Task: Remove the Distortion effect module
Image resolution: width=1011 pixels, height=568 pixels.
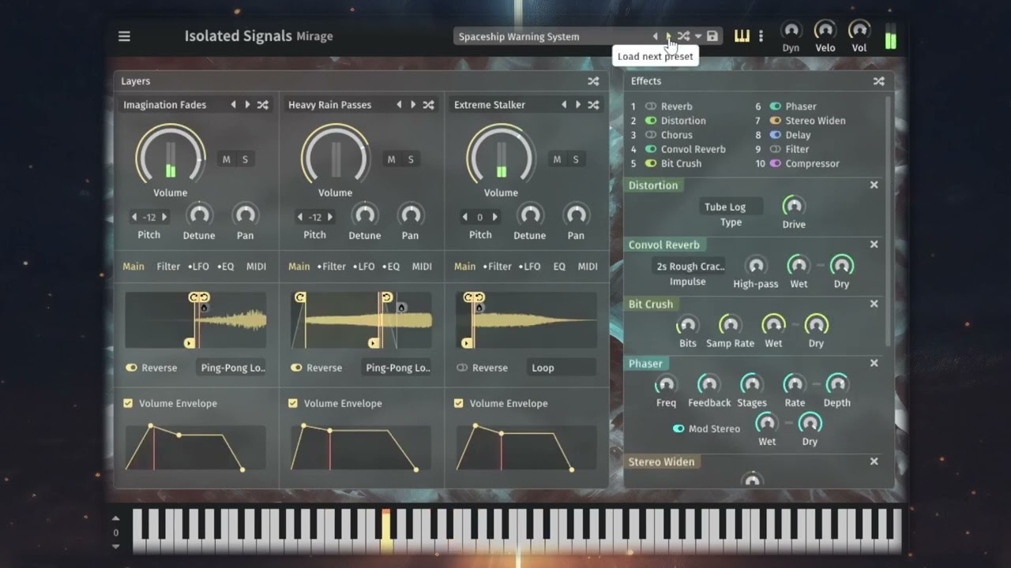Action: 874,185
